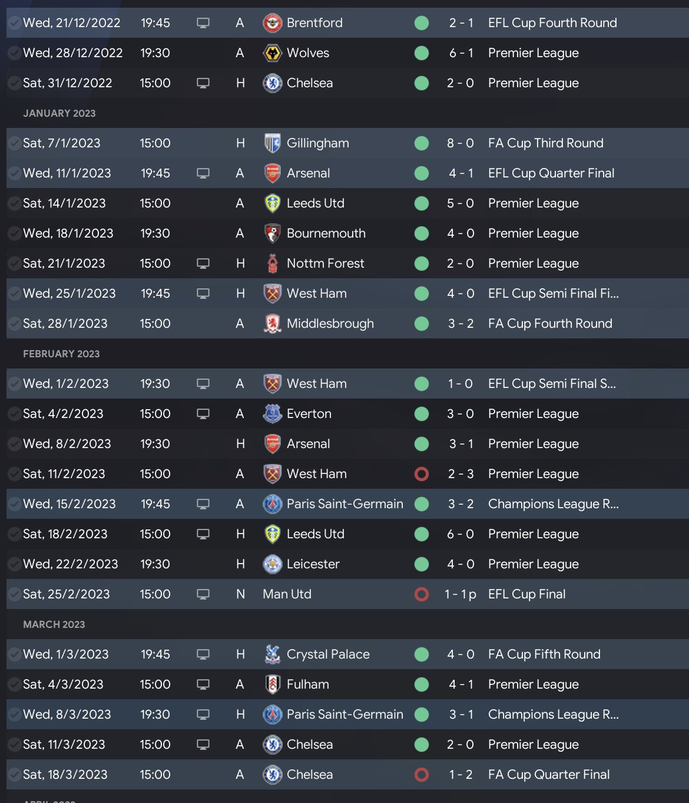This screenshot has width=689, height=803.
Task: Click the Nottm Forest crest icon
Action: pyautogui.click(x=272, y=264)
